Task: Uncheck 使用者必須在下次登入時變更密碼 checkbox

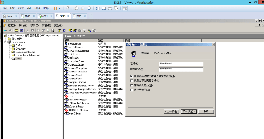Action: pyautogui.click(x=132, y=76)
